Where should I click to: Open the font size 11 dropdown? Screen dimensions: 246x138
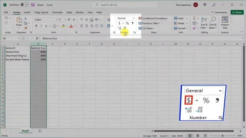[x=65, y=20]
